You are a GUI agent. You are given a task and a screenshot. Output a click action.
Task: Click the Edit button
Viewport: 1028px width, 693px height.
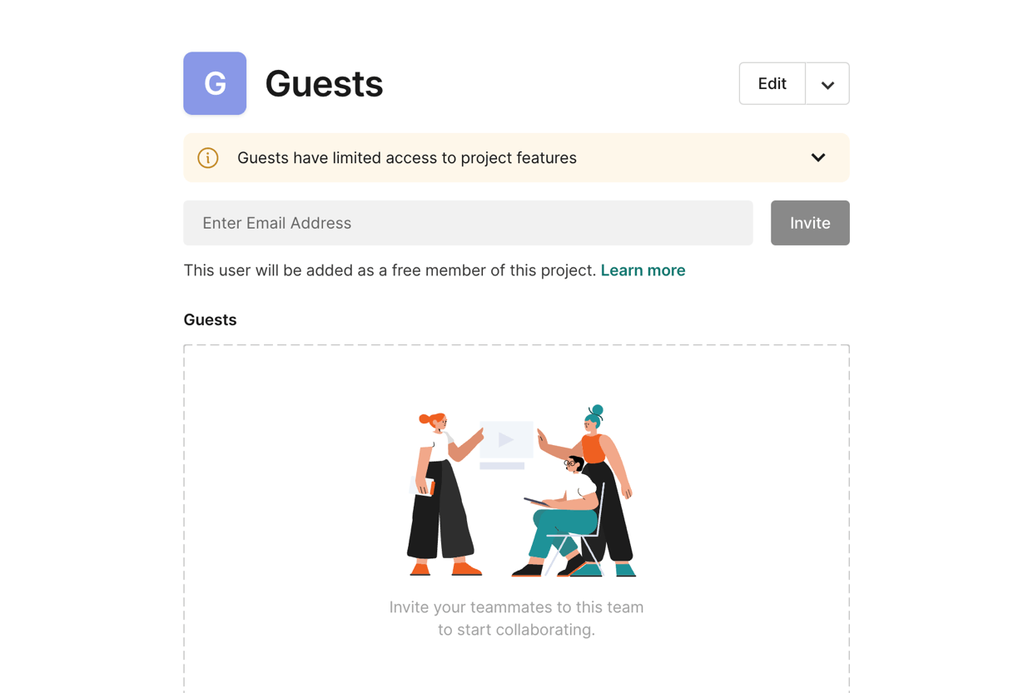(772, 84)
